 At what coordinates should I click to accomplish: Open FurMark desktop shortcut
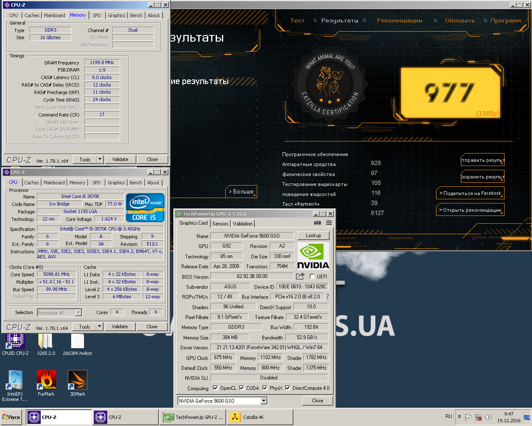click(x=46, y=384)
